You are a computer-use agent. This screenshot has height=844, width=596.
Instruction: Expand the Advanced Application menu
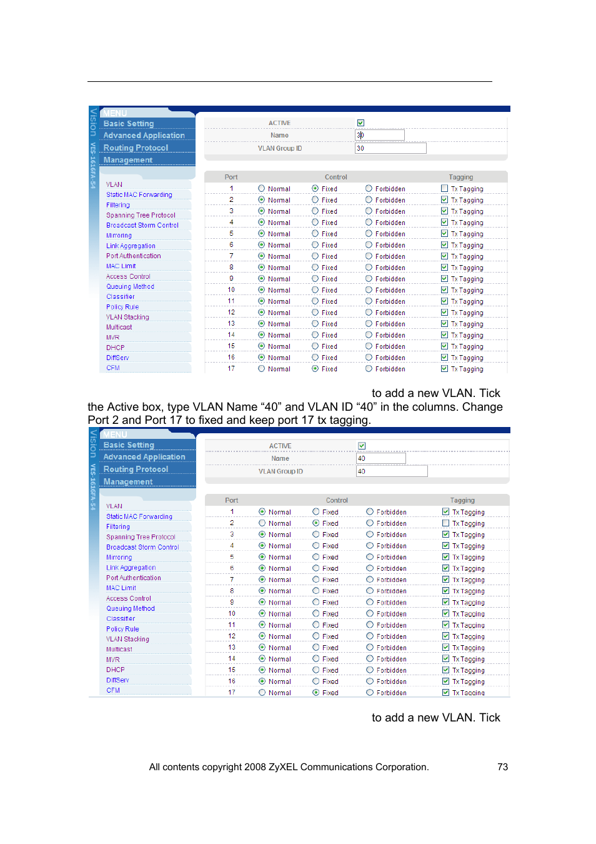(x=144, y=135)
